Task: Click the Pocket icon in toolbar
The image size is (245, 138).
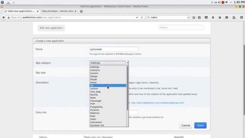Action: tap(206, 18)
